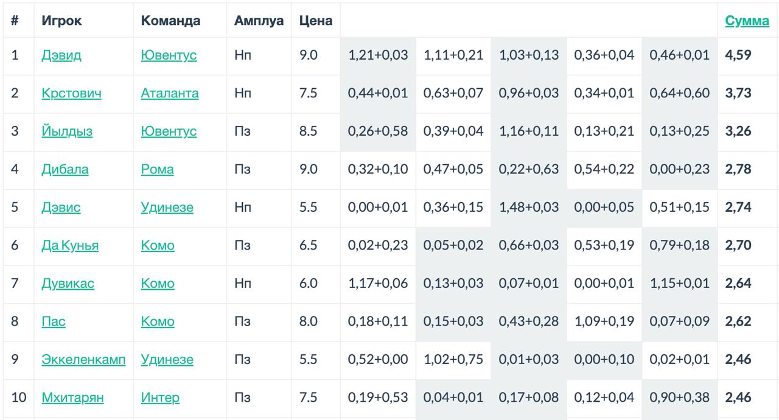779x420 pixels.
Task: Open Эккеленкамп player profile
Action: (83, 360)
